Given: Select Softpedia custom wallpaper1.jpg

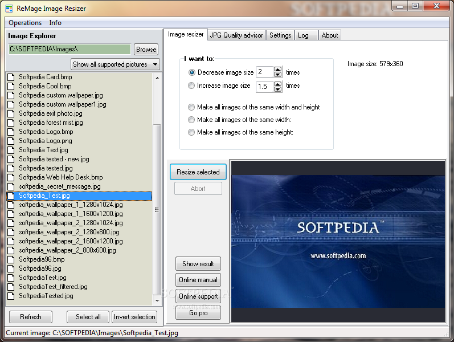Looking at the screenshot, I should 79,104.
